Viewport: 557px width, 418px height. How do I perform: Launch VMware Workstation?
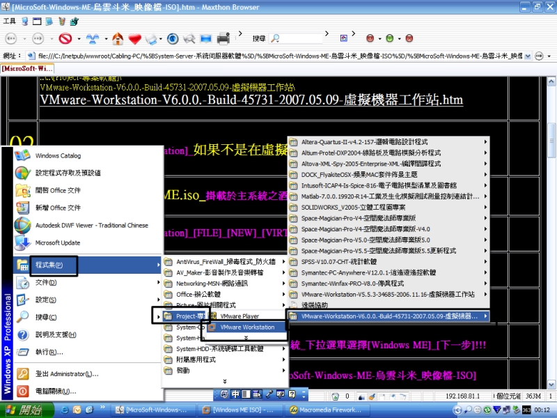[x=246, y=327]
